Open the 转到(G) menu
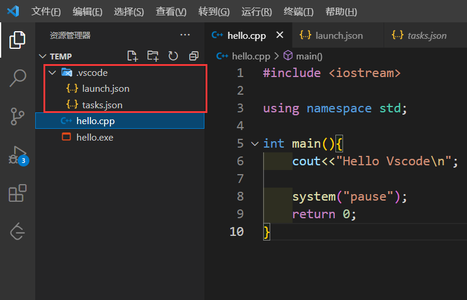The height and width of the screenshot is (300, 467). 214,12
